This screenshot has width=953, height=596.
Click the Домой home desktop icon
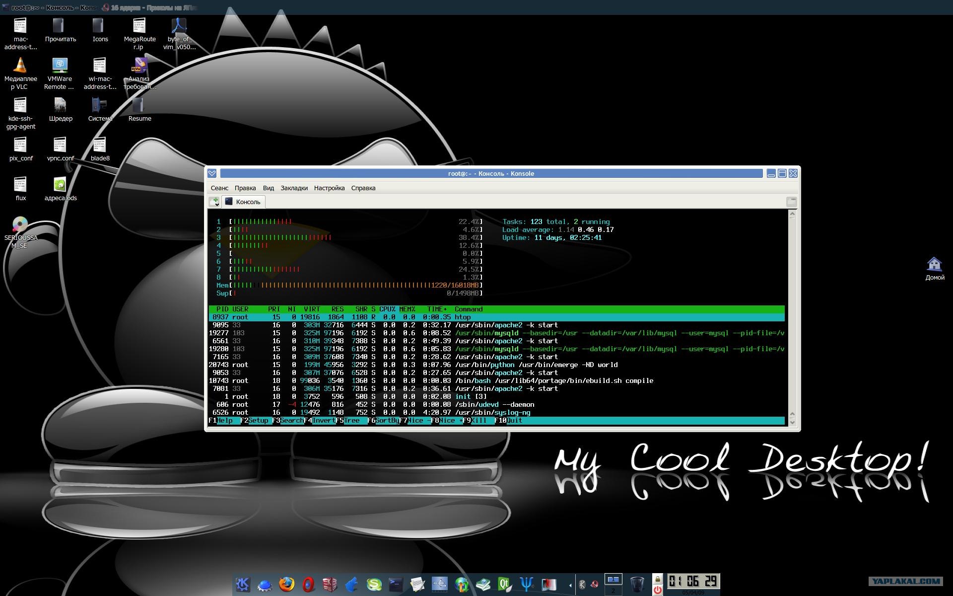point(935,269)
